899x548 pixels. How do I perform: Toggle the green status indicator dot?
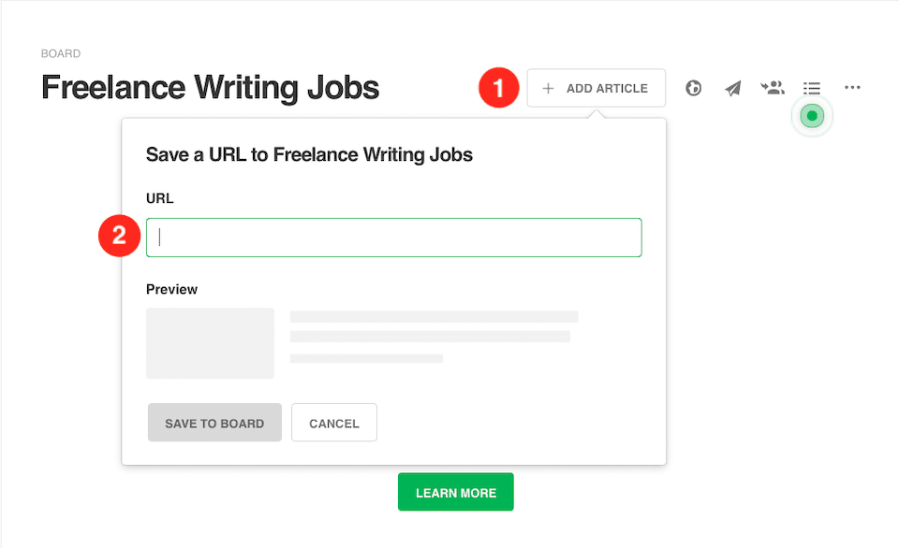point(812,116)
